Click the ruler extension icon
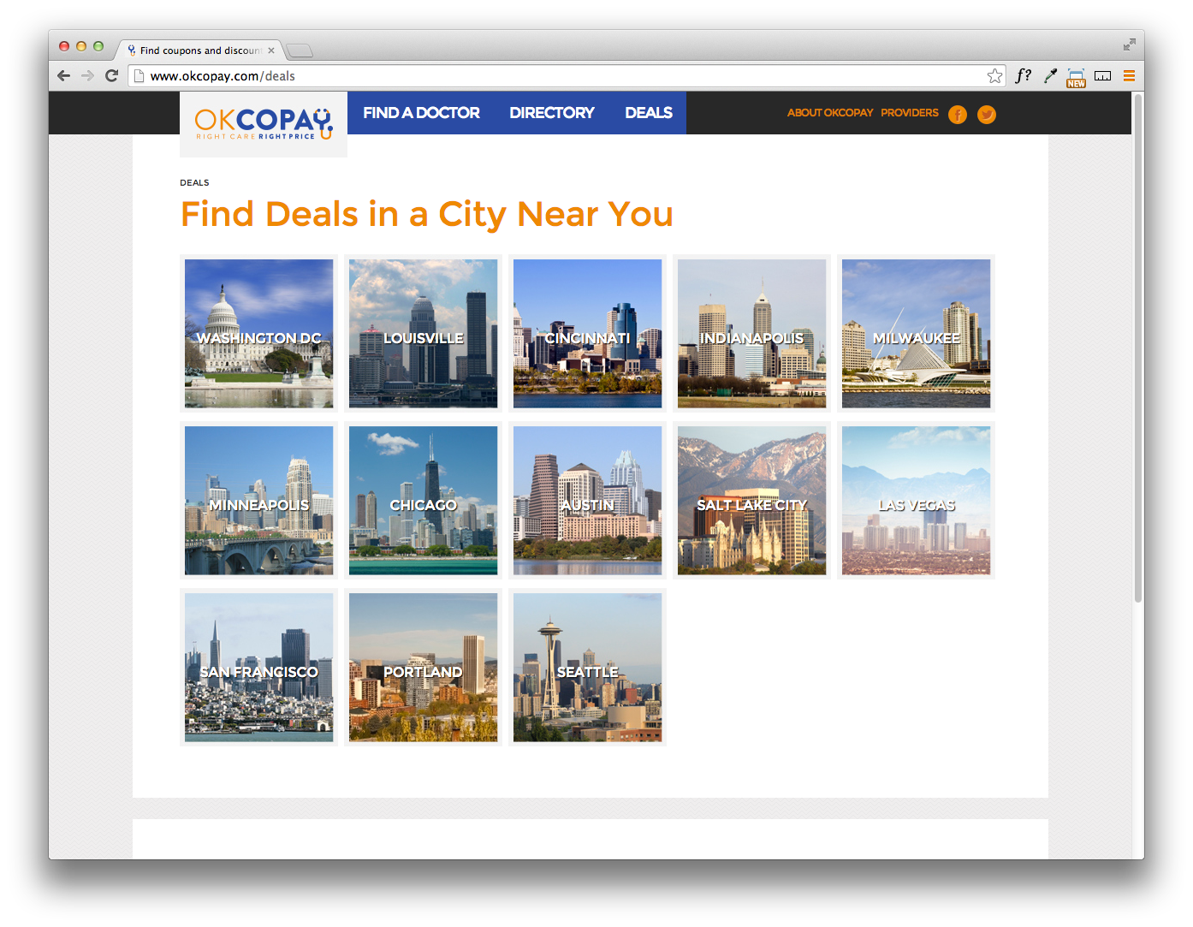 [x=1103, y=76]
